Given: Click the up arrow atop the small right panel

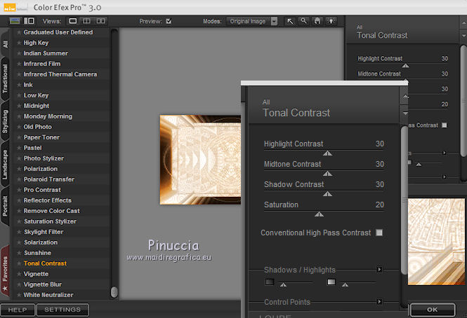Looking at the screenshot, I should (x=463, y=23).
